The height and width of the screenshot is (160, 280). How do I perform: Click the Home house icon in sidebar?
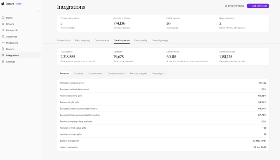pyautogui.click(x=3, y=17)
